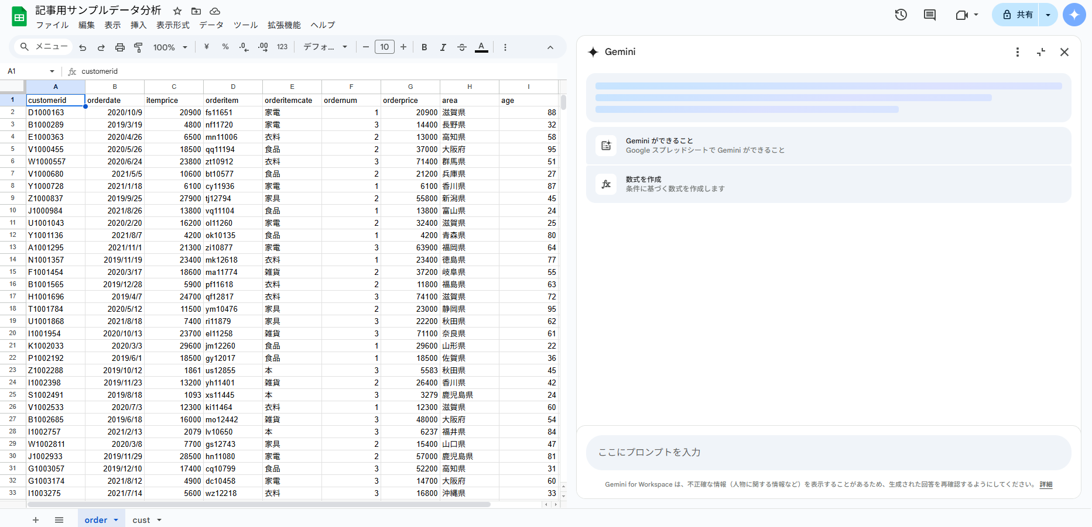Open the order sheet tab menu arrow
The width and height of the screenshot is (1092, 527).
(116, 520)
